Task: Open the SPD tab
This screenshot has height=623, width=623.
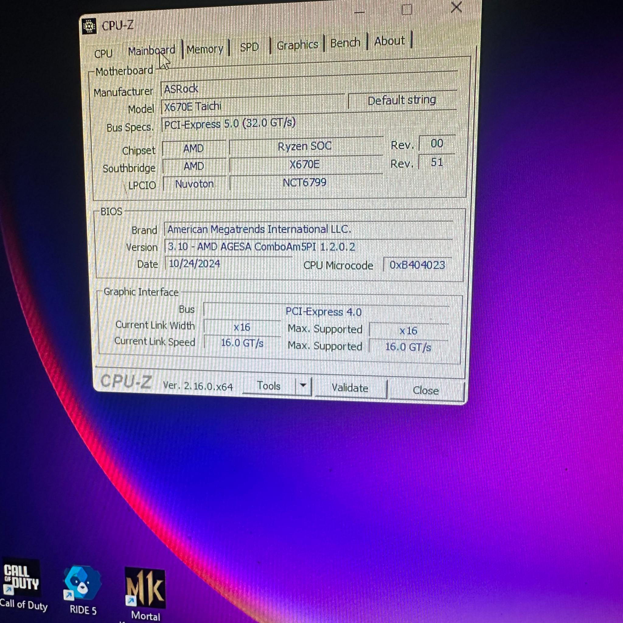Action: [249, 47]
